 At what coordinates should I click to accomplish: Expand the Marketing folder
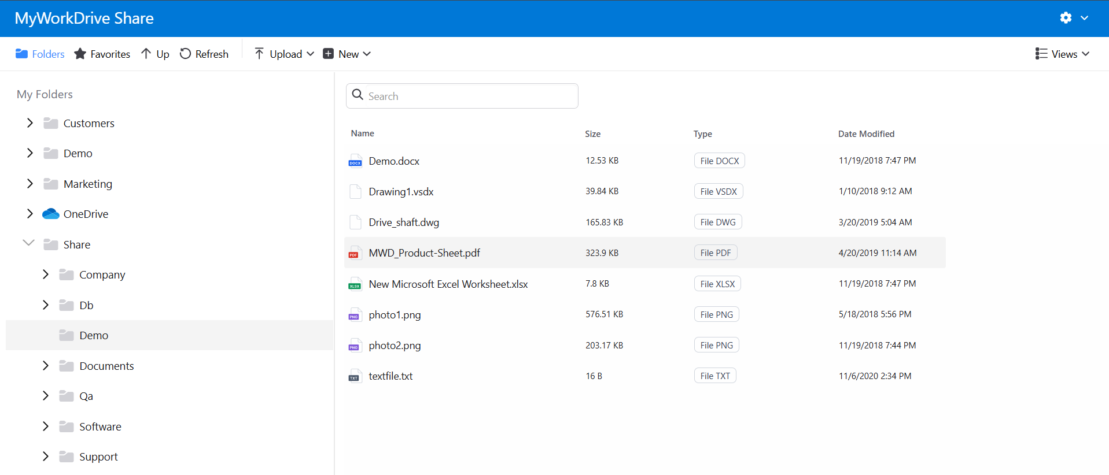pyautogui.click(x=30, y=184)
